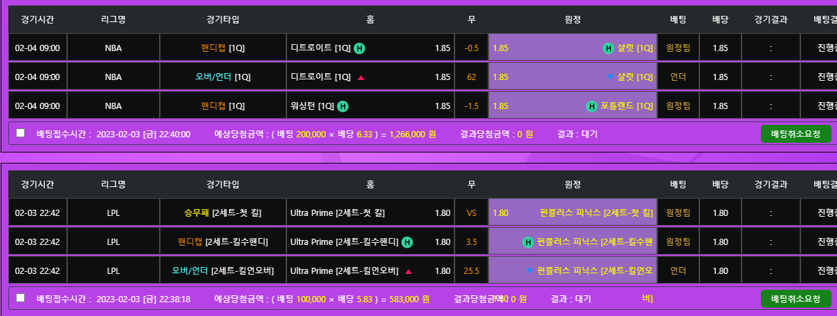837x316 pixels.
Task: Click the H icon beside 펀플러스 피닉스 킬수핸디
Action: click(x=528, y=242)
